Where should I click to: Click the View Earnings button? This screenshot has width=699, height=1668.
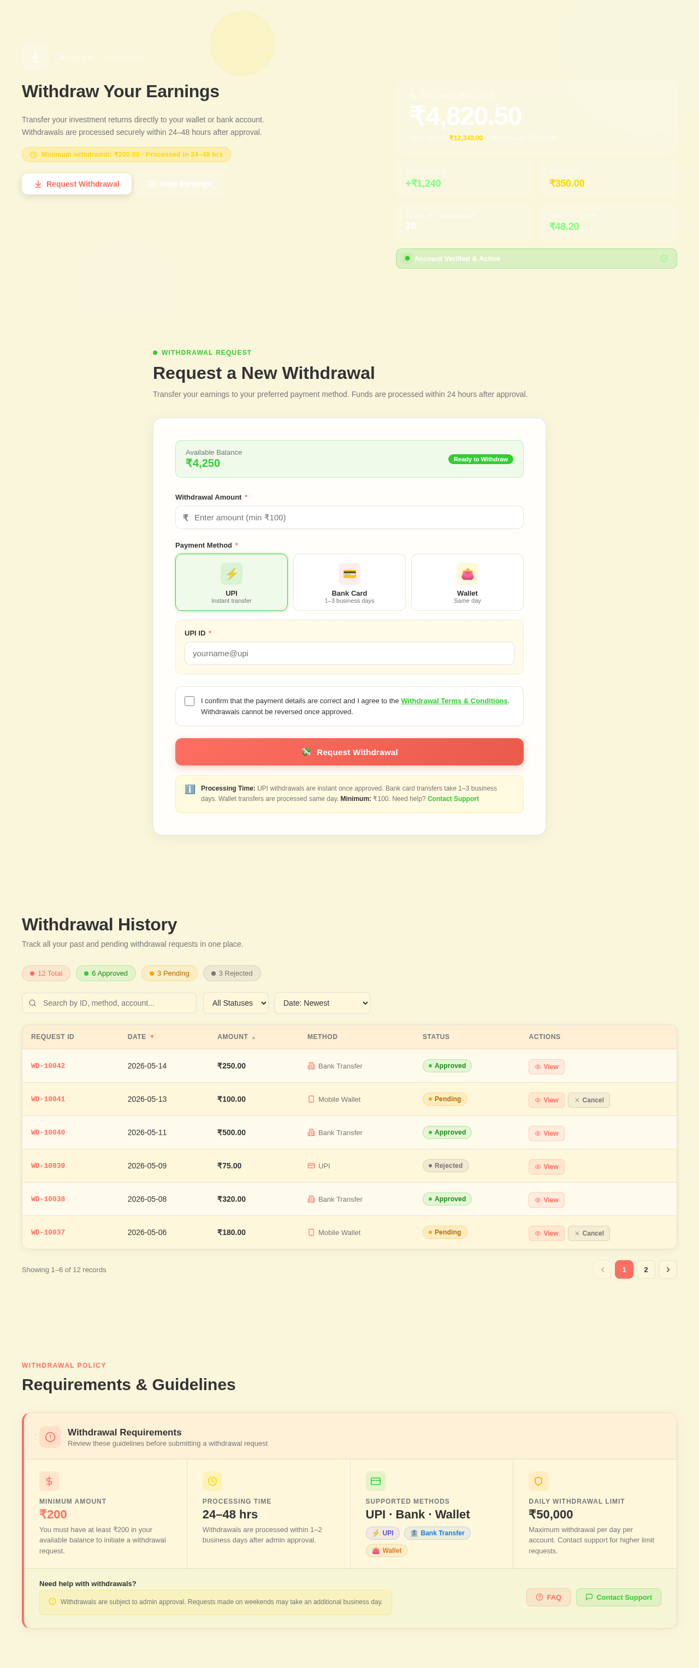[180, 184]
